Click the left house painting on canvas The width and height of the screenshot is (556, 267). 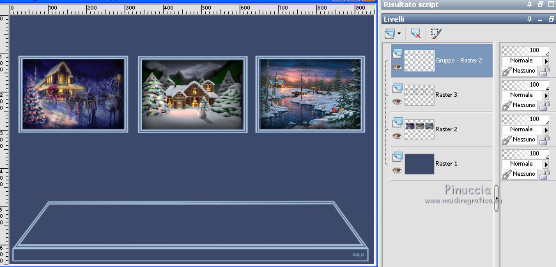(73, 94)
